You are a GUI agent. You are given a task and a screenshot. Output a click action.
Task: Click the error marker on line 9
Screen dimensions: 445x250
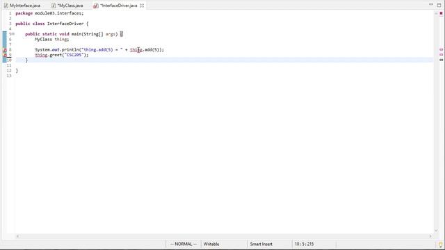[x=5, y=55]
